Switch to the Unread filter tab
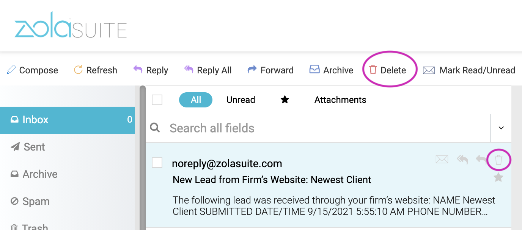 pos(241,100)
